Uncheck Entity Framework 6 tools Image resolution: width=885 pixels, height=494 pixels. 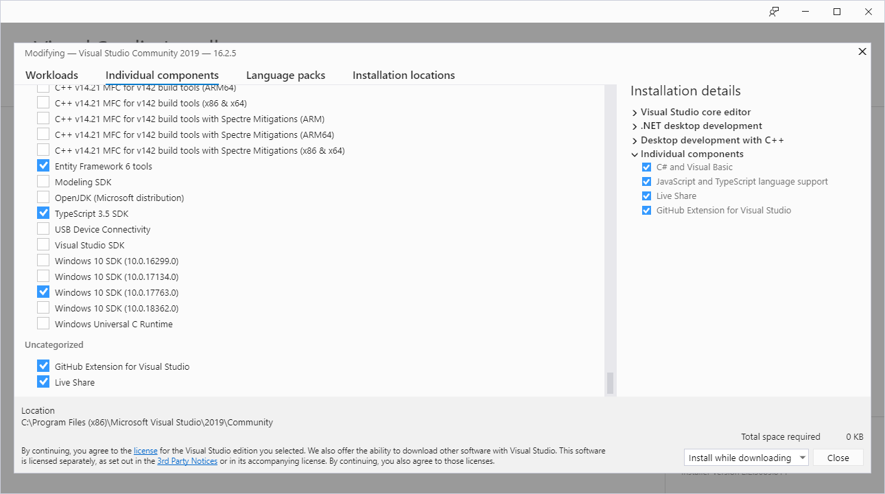[x=43, y=166]
